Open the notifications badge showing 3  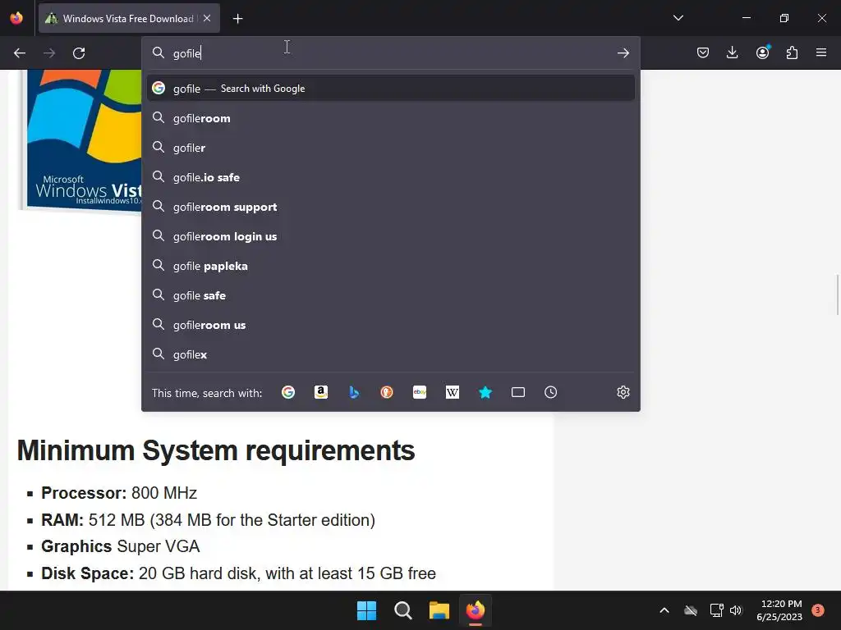[817, 609]
